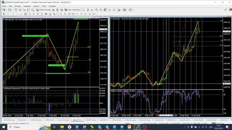Select the Cursor arrow tool
The width and height of the screenshot is (232, 130).
coord(4,14)
